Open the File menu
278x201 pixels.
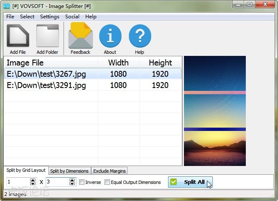tap(10, 17)
